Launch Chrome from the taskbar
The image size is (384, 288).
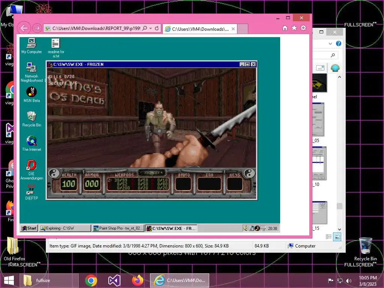coord(91,280)
